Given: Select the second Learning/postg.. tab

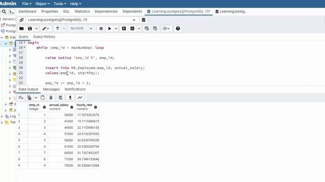Looking at the screenshot, I should click(231, 12).
